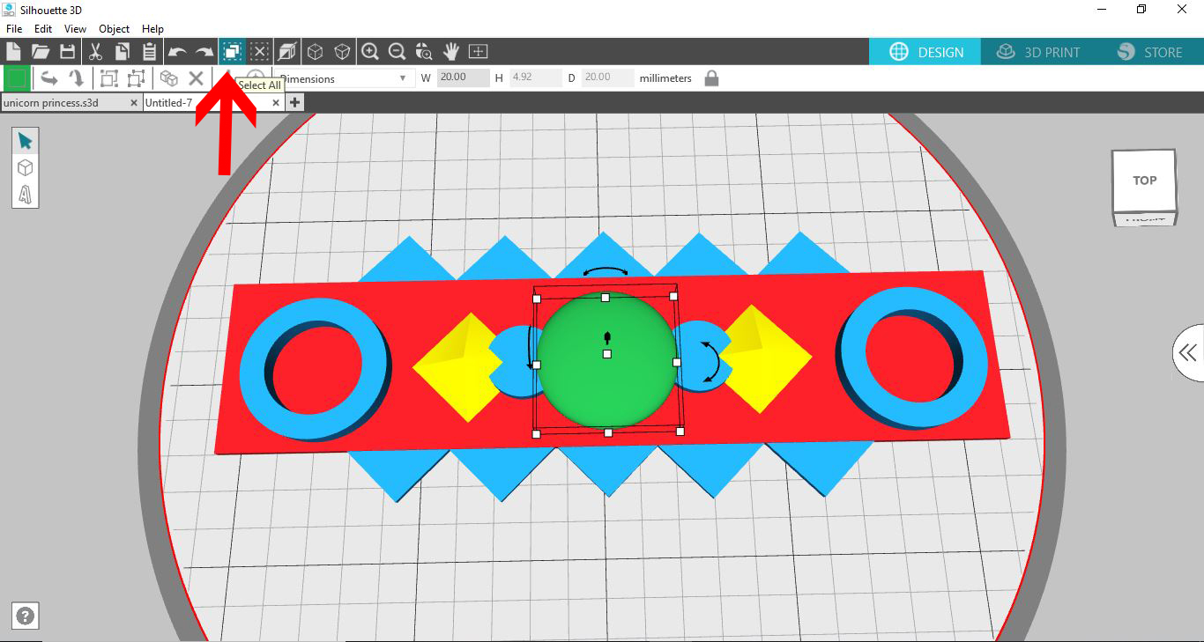Undo the last action
Screen dimensions: 1204x642
[x=177, y=52]
